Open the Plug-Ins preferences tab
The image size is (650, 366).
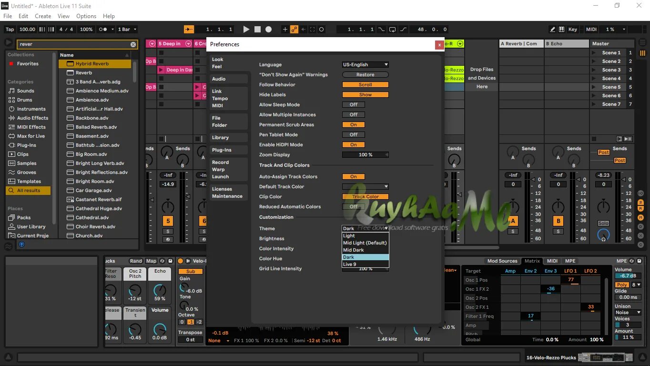point(229,150)
